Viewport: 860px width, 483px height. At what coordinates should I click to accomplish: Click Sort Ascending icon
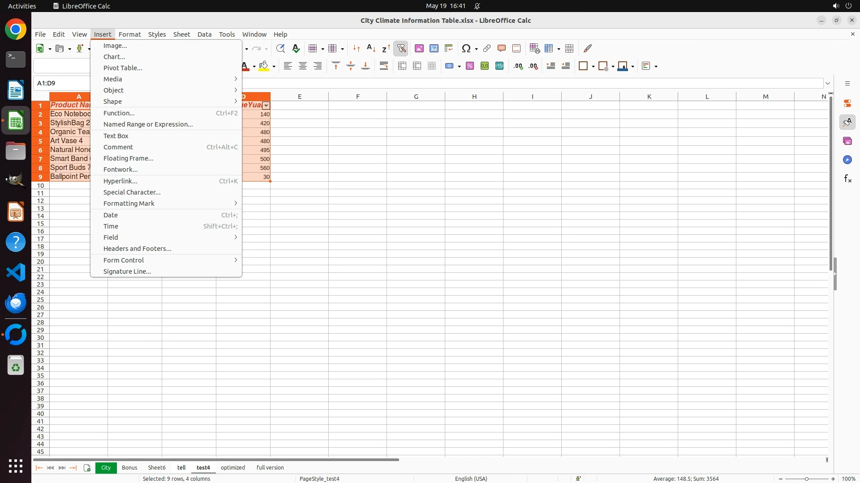pos(371,48)
